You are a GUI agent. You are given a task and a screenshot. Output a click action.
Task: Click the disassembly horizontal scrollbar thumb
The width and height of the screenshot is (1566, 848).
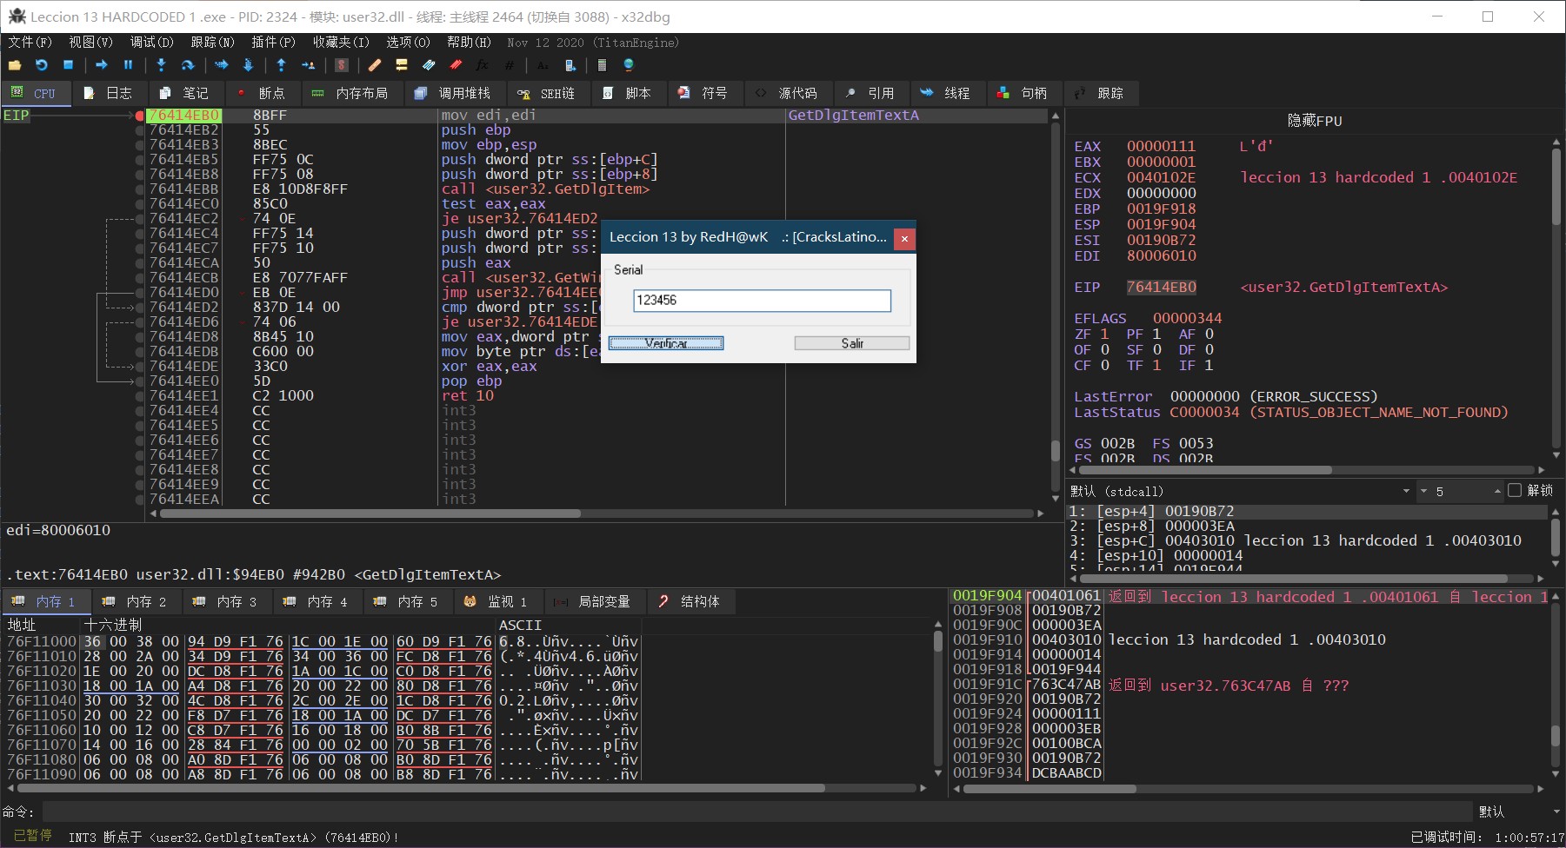tap(370, 513)
